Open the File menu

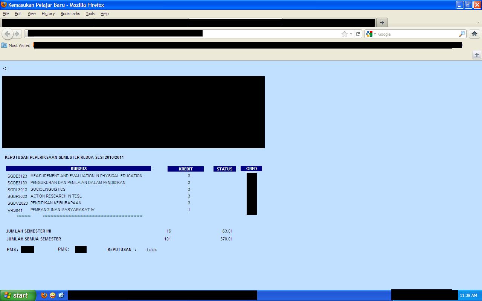[6, 14]
